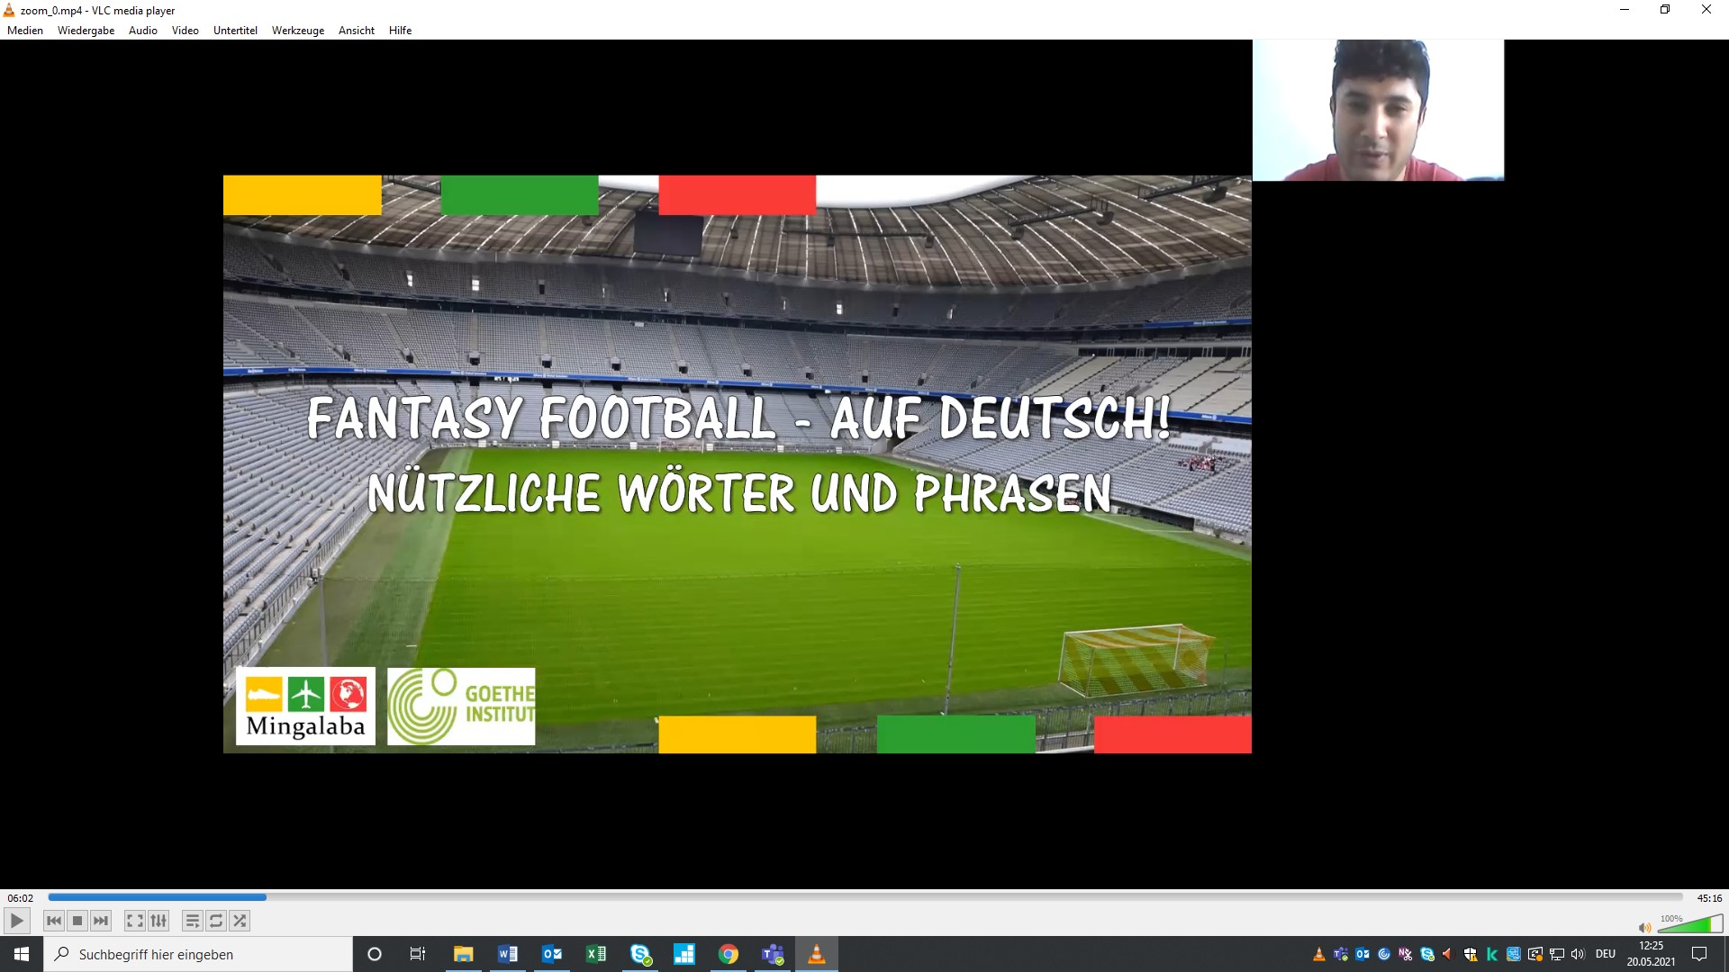This screenshot has width=1729, height=972.
Task: Open the Wiedergabe menu
Action: click(x=86, y=30)
